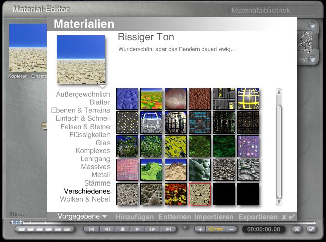Open animation options triangle below the timeline

[x=185, y=228]
